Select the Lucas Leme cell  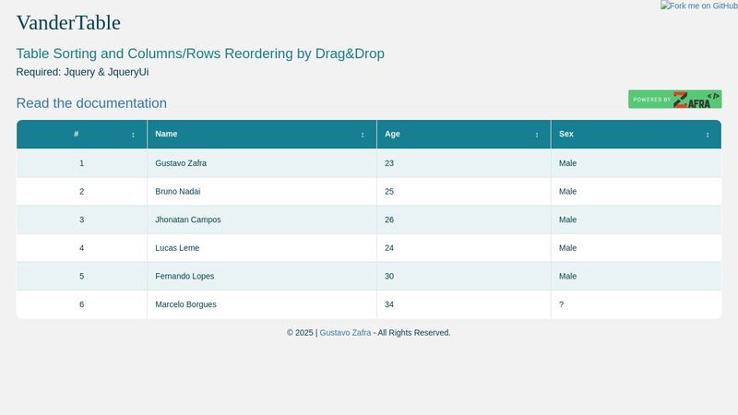177,248
